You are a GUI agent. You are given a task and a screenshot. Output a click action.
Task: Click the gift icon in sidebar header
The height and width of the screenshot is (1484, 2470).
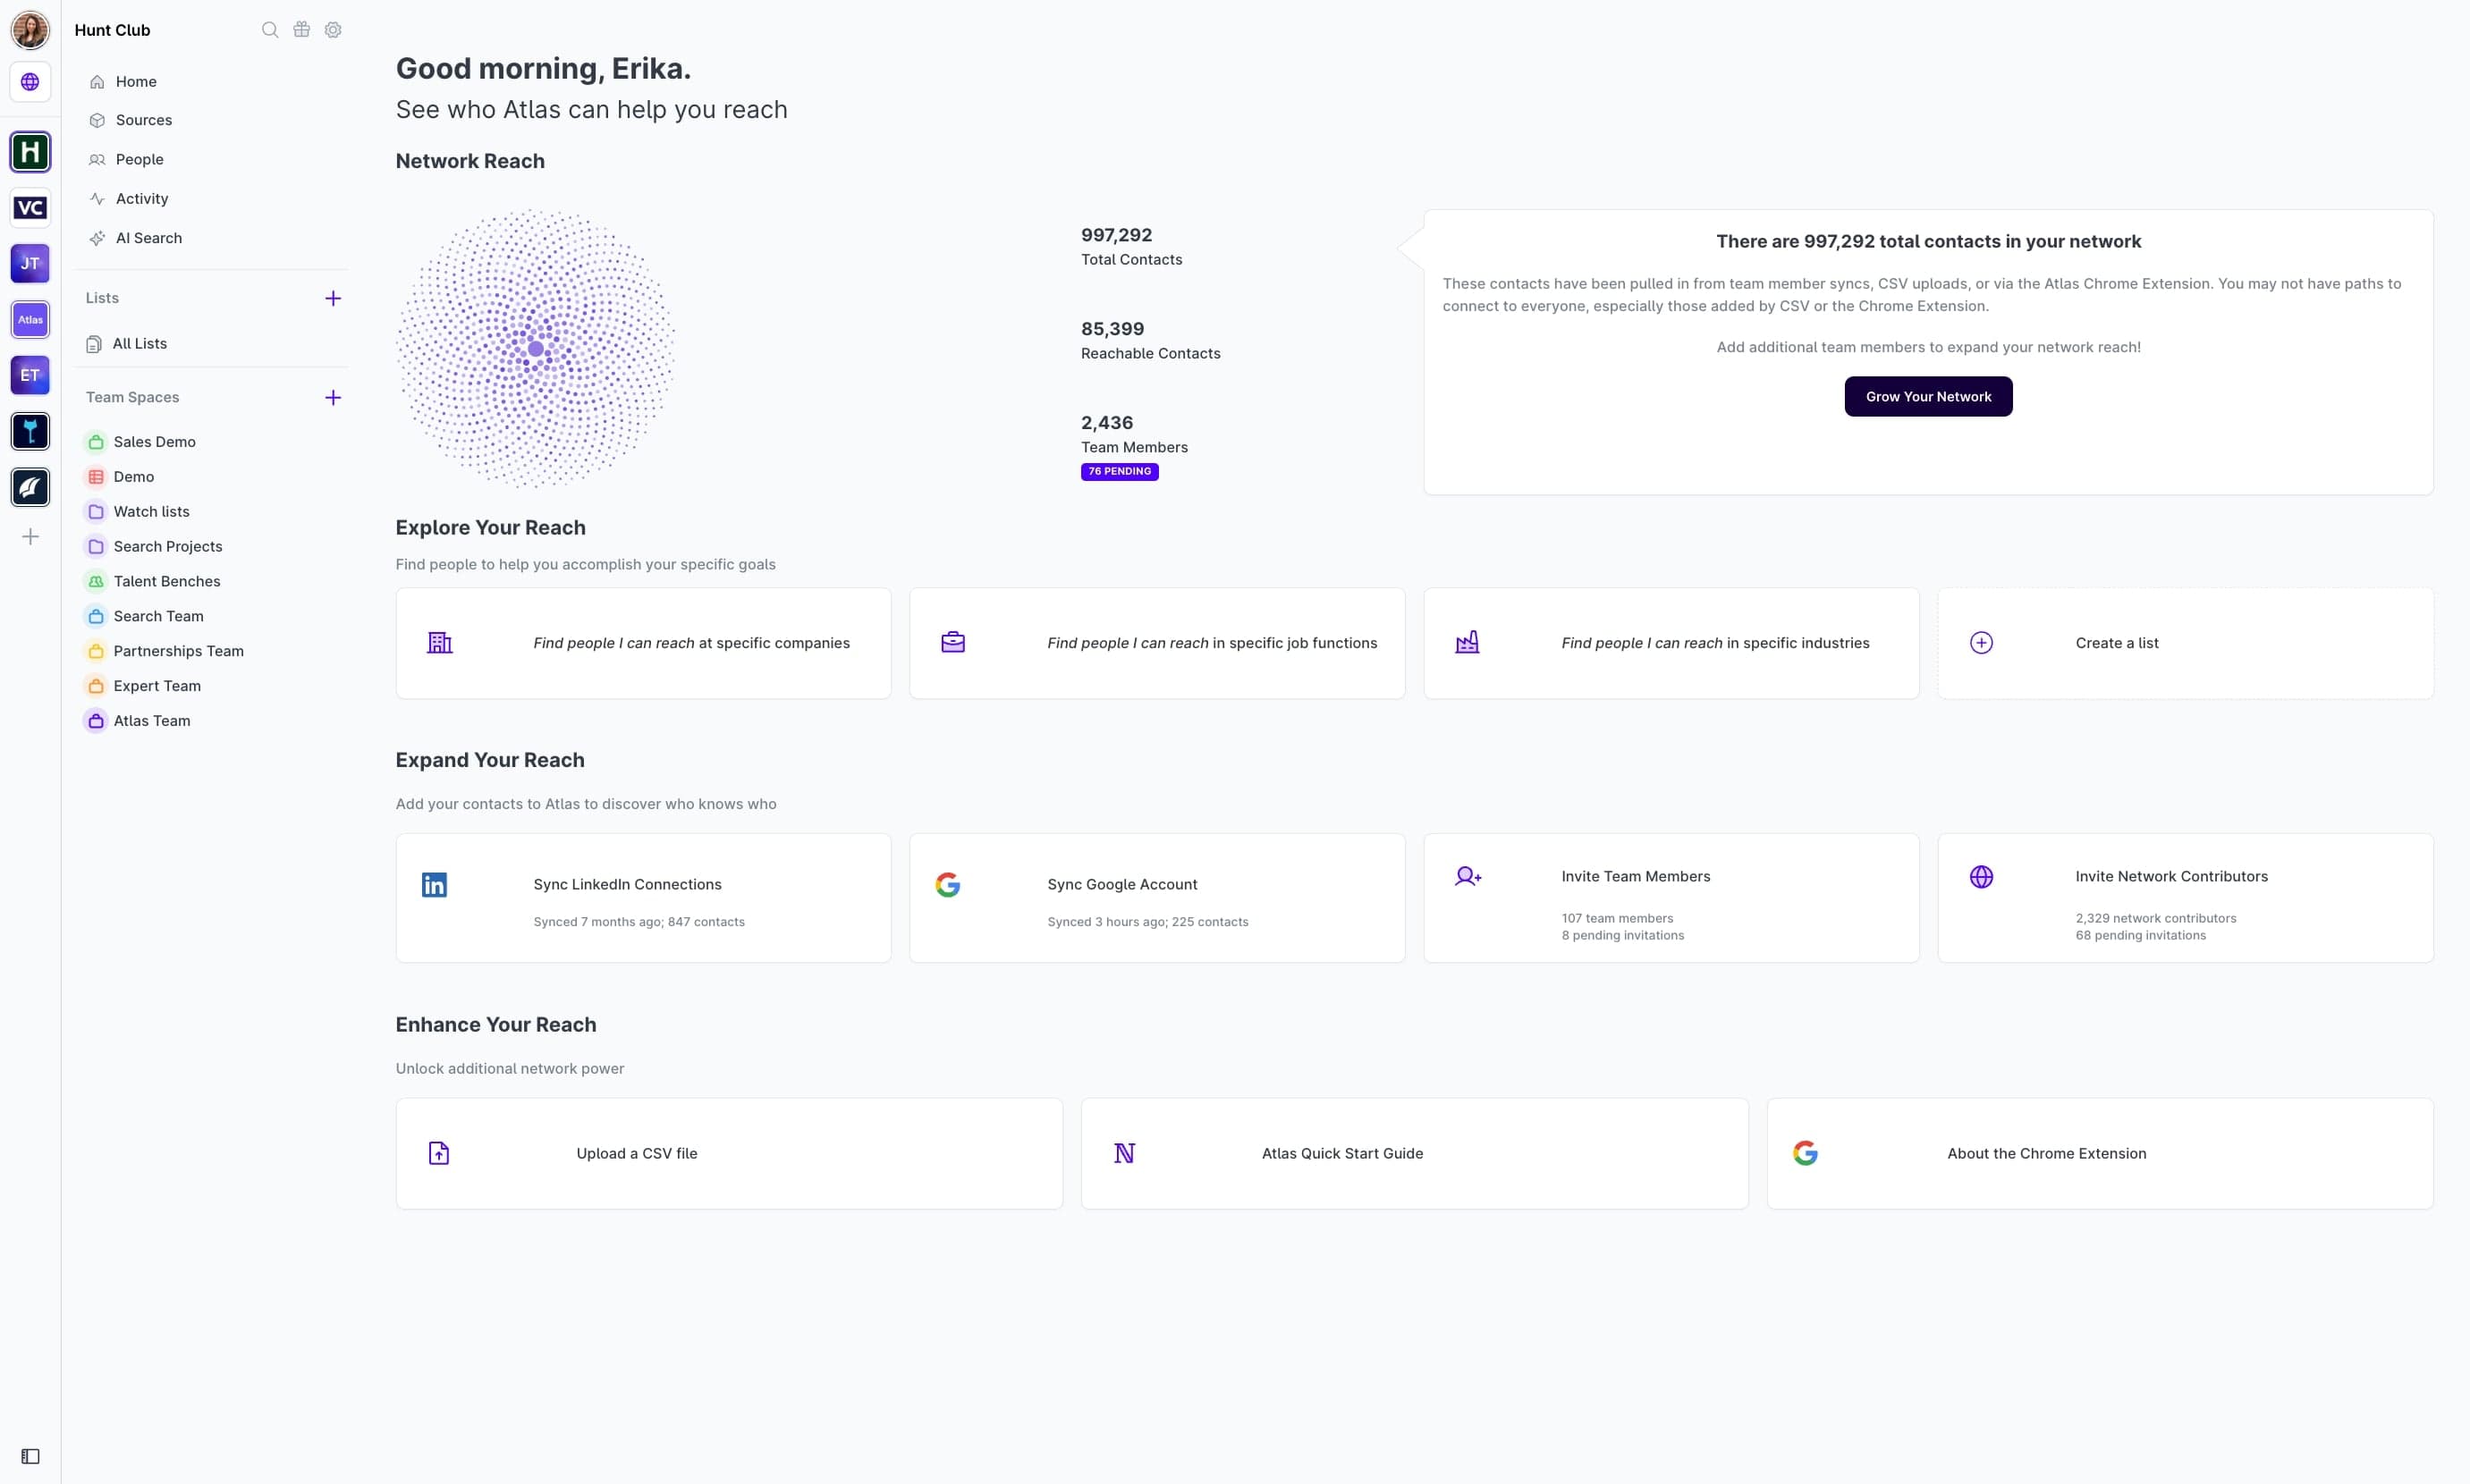tap(301, 30)
